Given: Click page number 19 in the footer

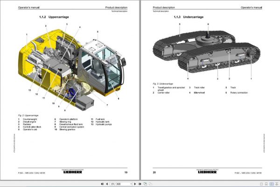Looking at the screenshot, I should [126, 173].
